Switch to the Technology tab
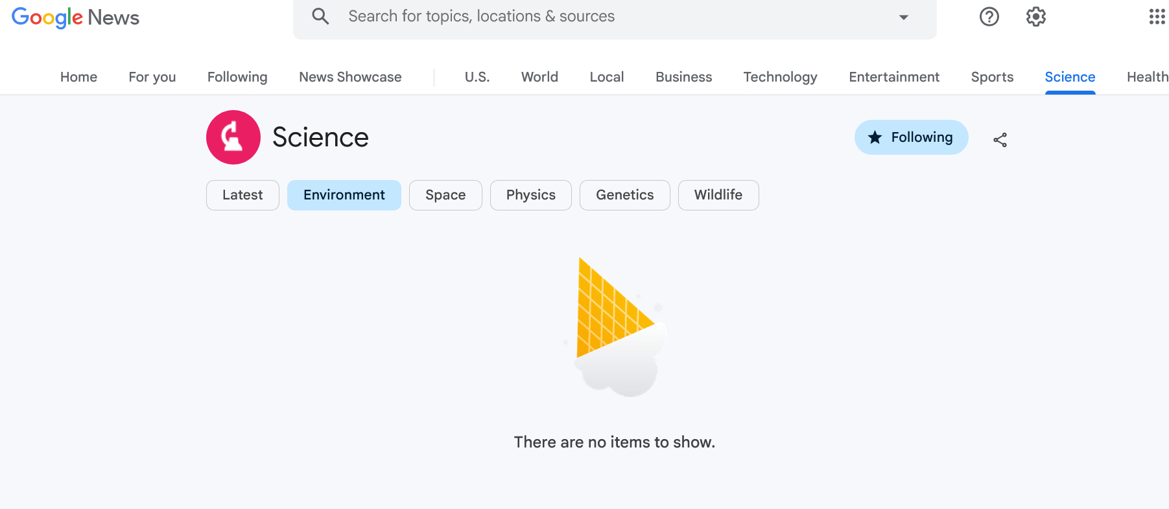Screen dimensions: 1169x509 coord(780,77)
